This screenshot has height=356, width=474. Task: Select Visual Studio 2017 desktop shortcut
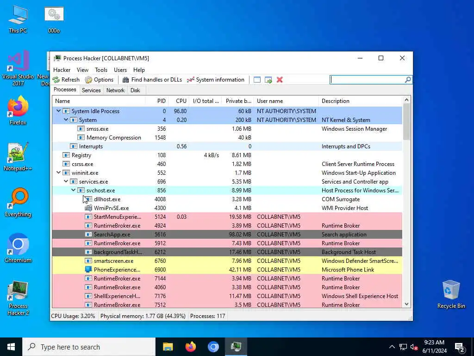(18, 69)
